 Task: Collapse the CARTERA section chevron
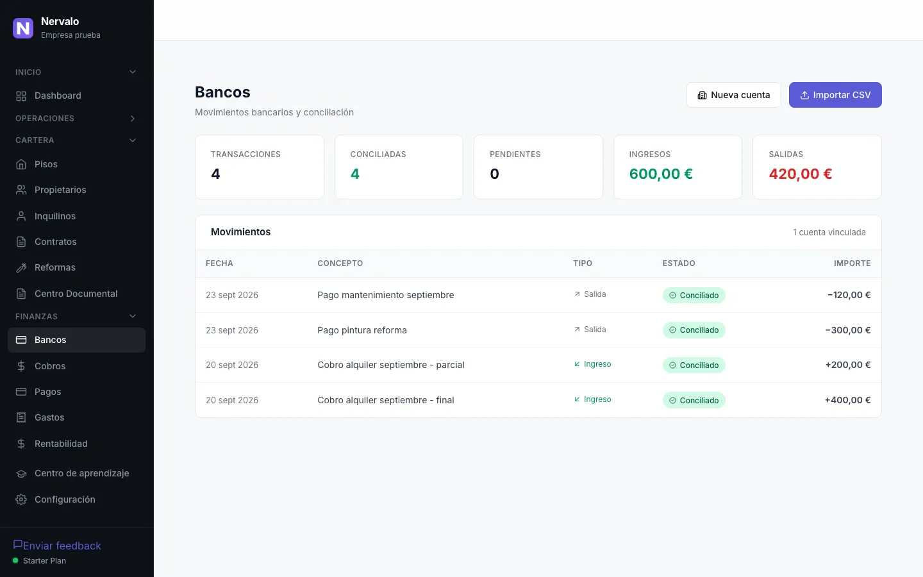coord(133,140)
